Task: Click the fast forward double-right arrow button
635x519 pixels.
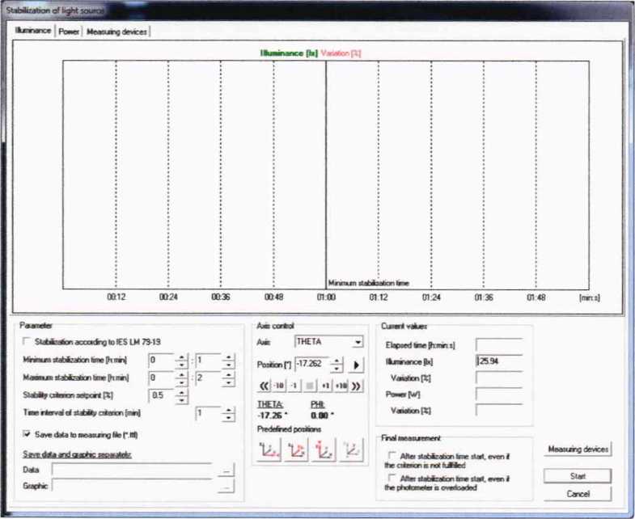Action: tap(355, 386)
